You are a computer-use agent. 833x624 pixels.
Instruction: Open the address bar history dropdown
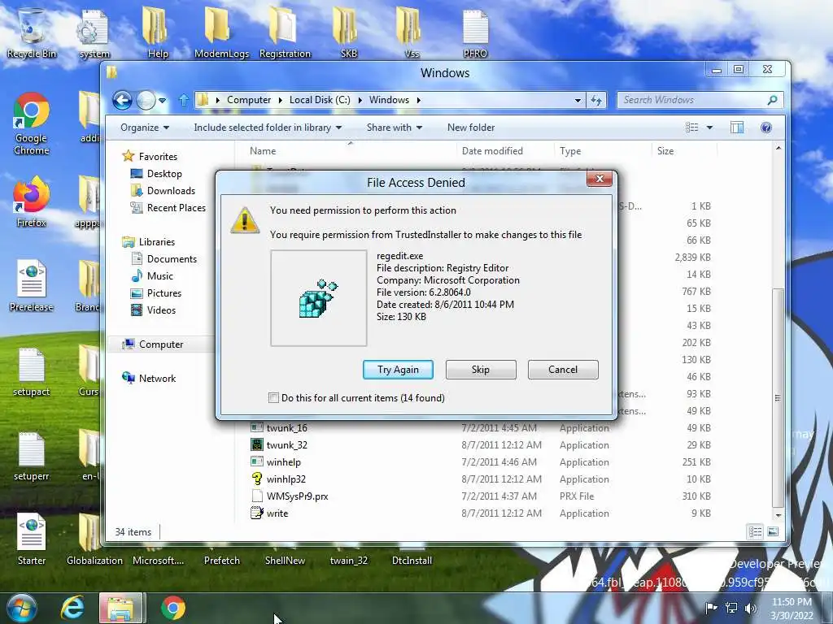coord(578,100)
